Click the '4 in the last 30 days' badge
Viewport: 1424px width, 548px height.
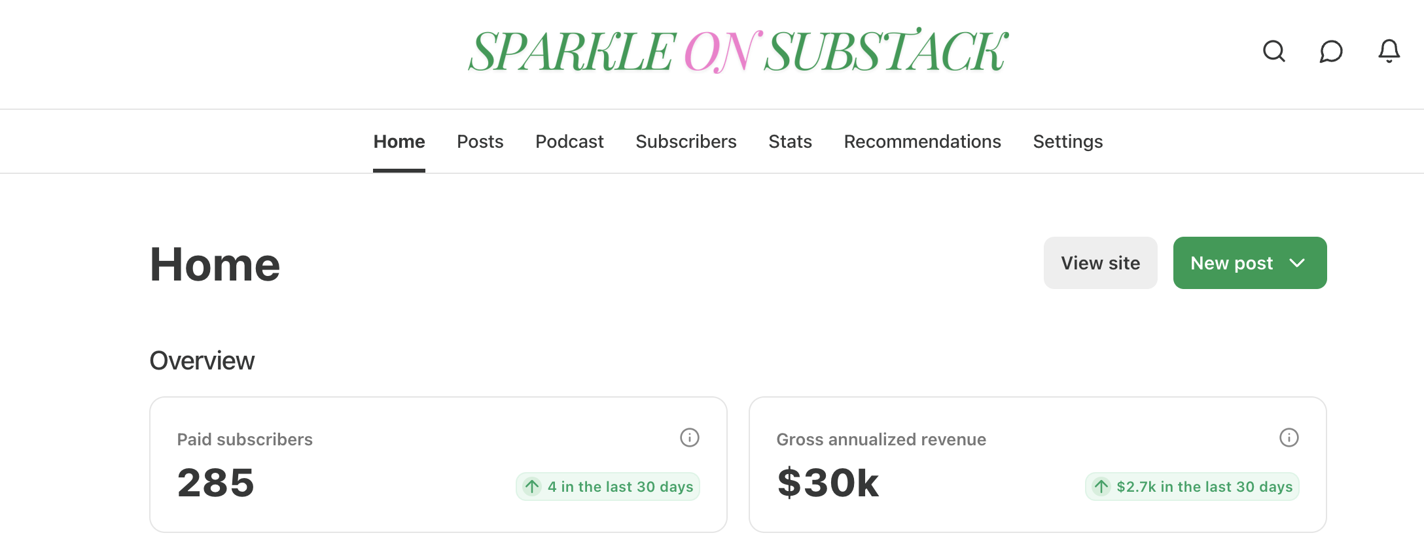point(607,487)
